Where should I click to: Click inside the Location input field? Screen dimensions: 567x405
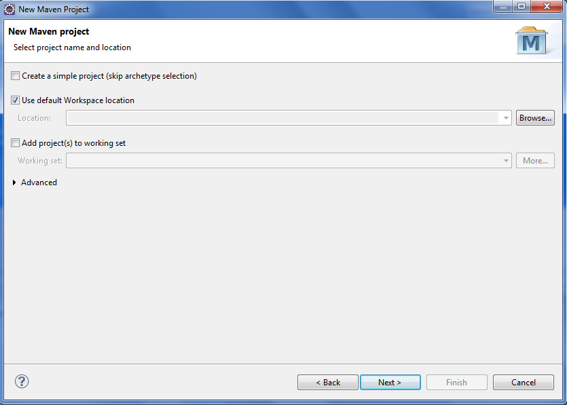coord(272,117)
